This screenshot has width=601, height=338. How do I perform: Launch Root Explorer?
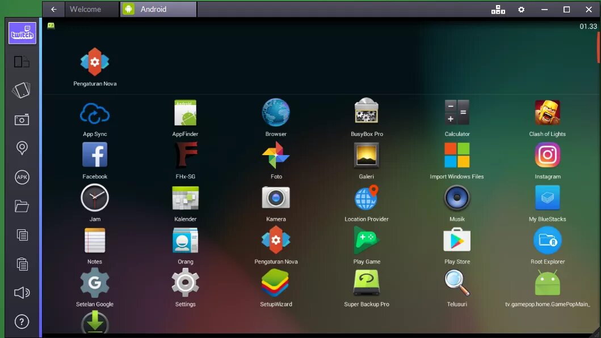547,246
